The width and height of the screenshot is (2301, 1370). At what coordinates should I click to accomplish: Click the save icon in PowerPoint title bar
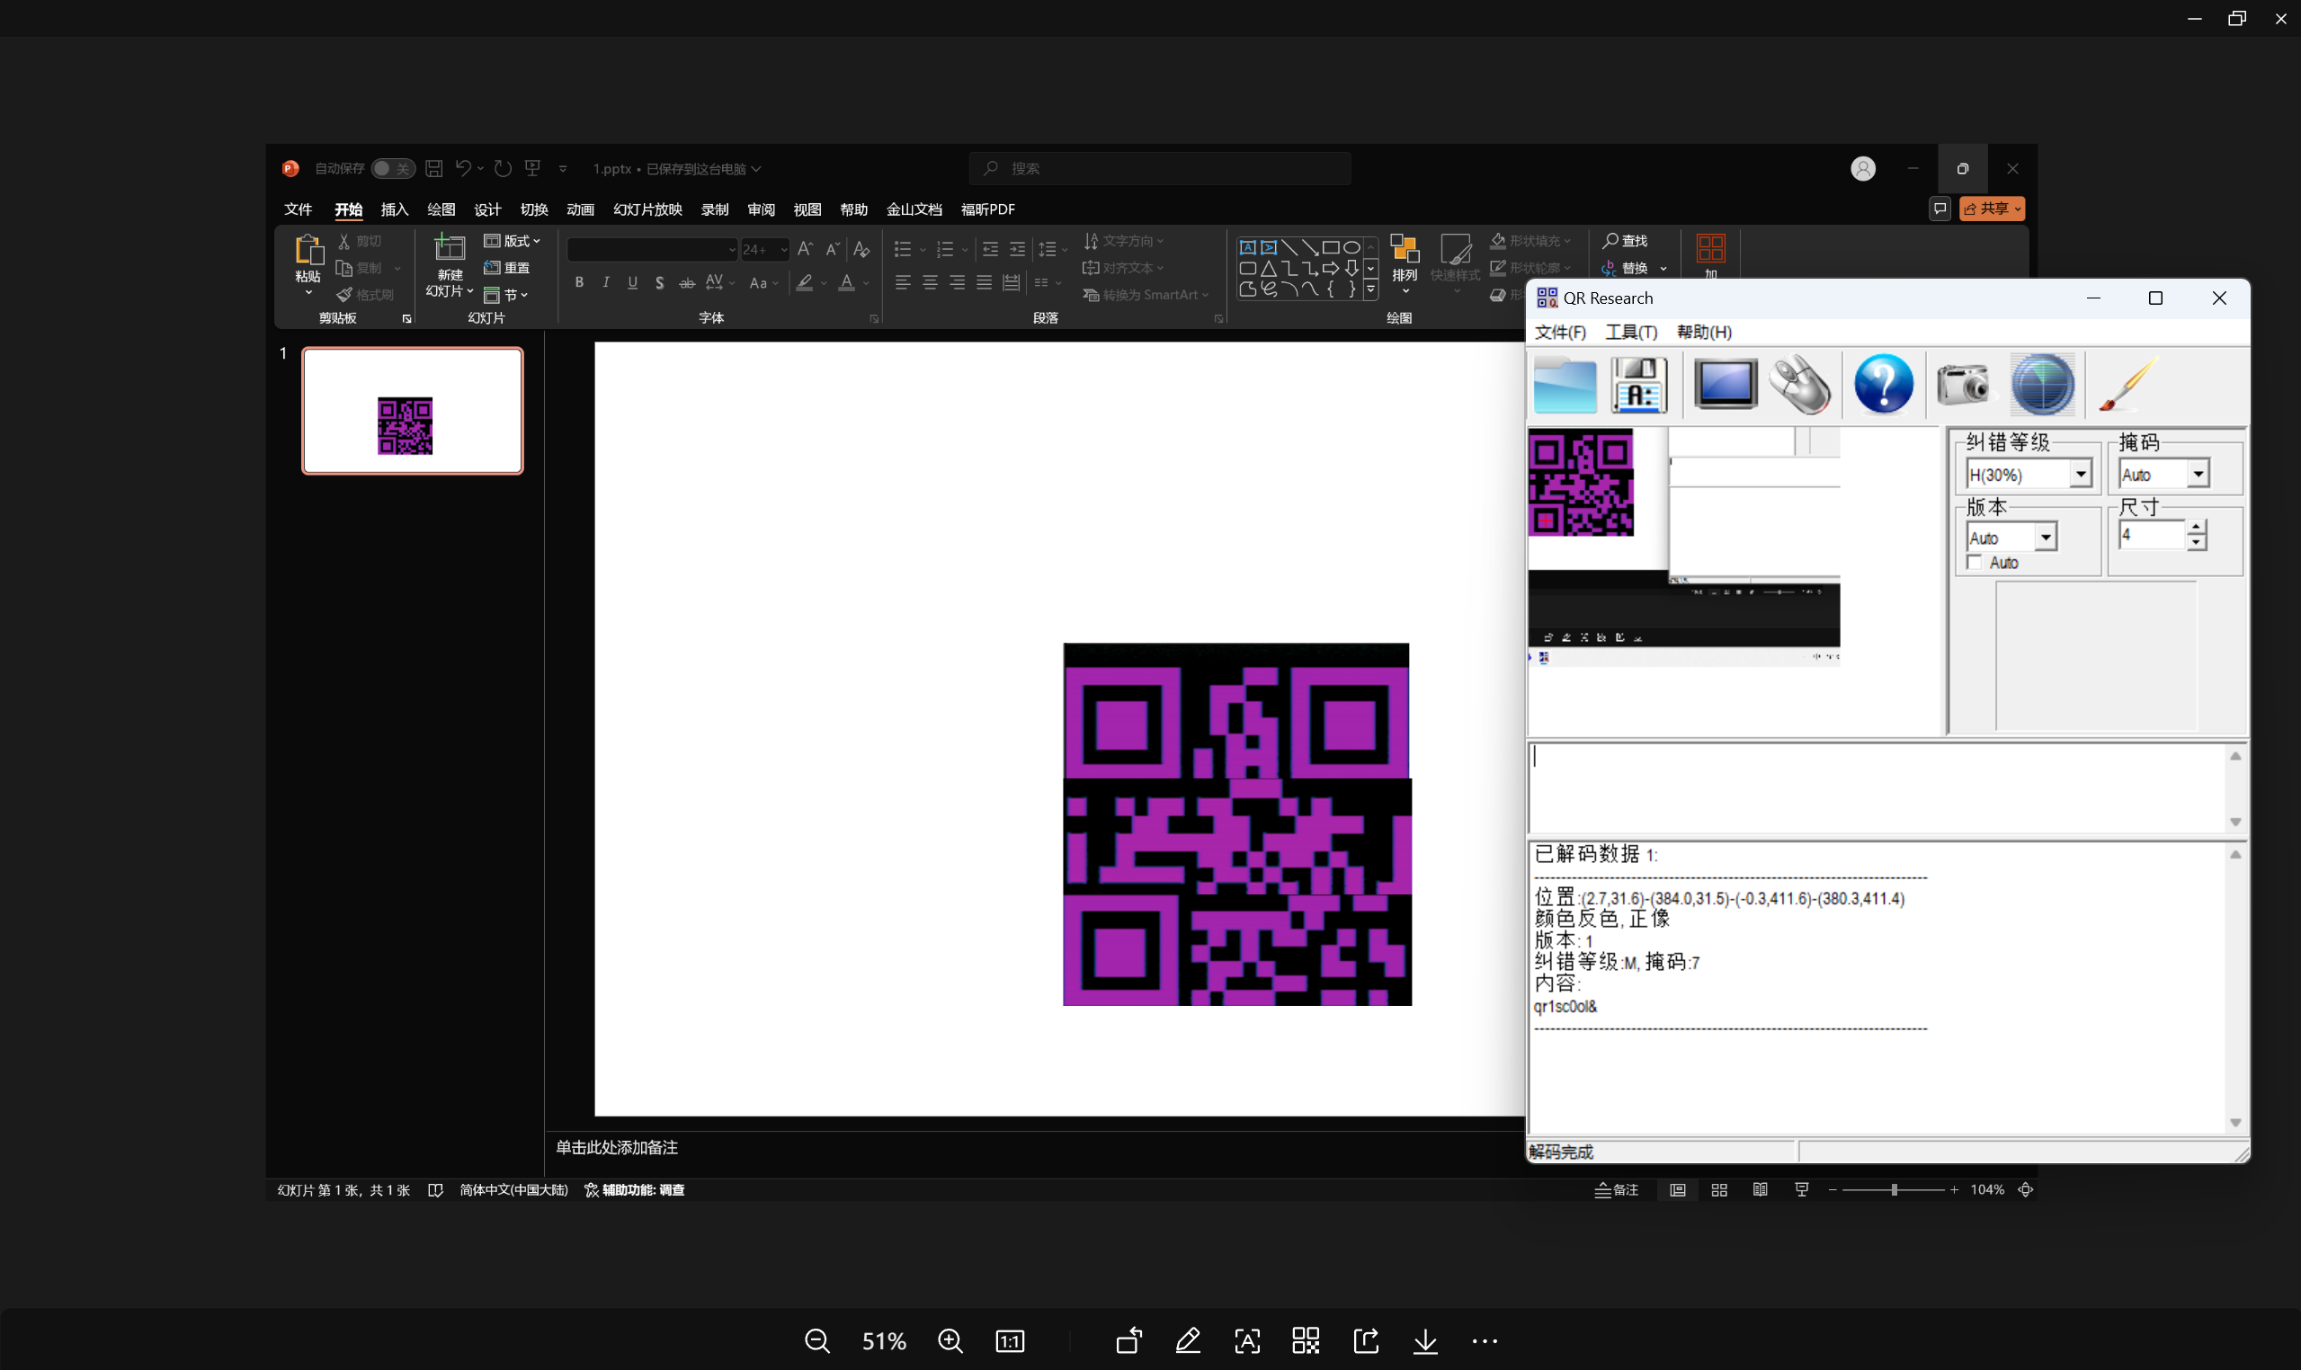pos(434,168)
